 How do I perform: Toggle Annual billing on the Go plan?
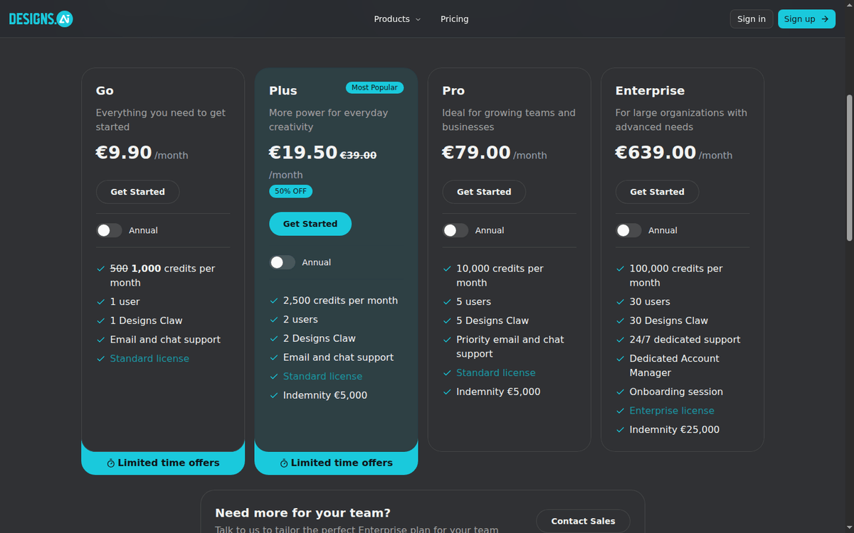tap(109, 230)
